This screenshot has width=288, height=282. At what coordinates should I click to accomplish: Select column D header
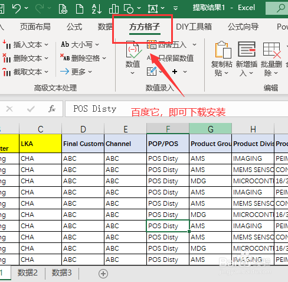point(83,129)
